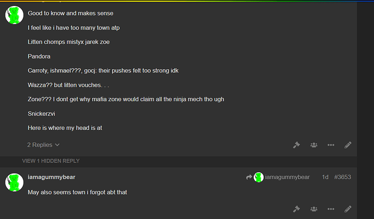This screenshot has width=374, height=219.
Task: Click the hammer icon on post #3653
Action: pos(296,209)
